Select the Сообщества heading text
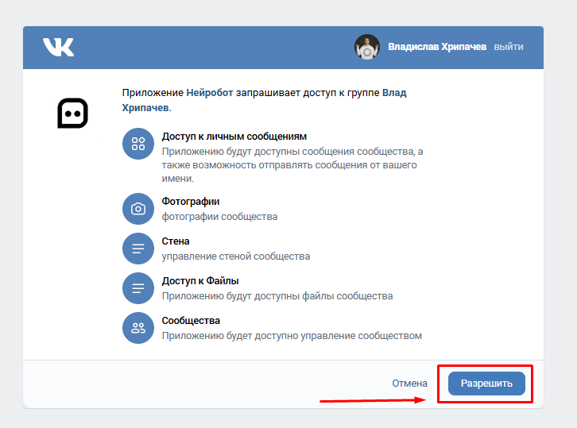 pos(191,321)
